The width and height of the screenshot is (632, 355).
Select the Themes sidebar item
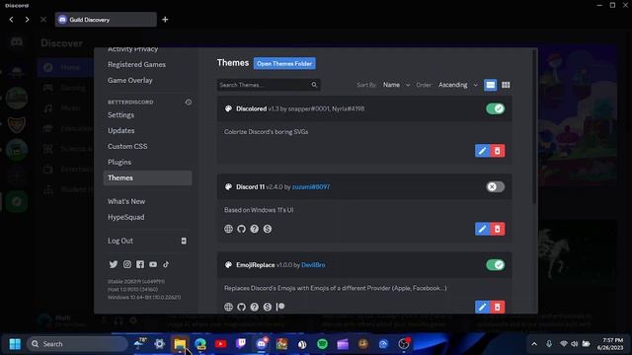[147, 177]
